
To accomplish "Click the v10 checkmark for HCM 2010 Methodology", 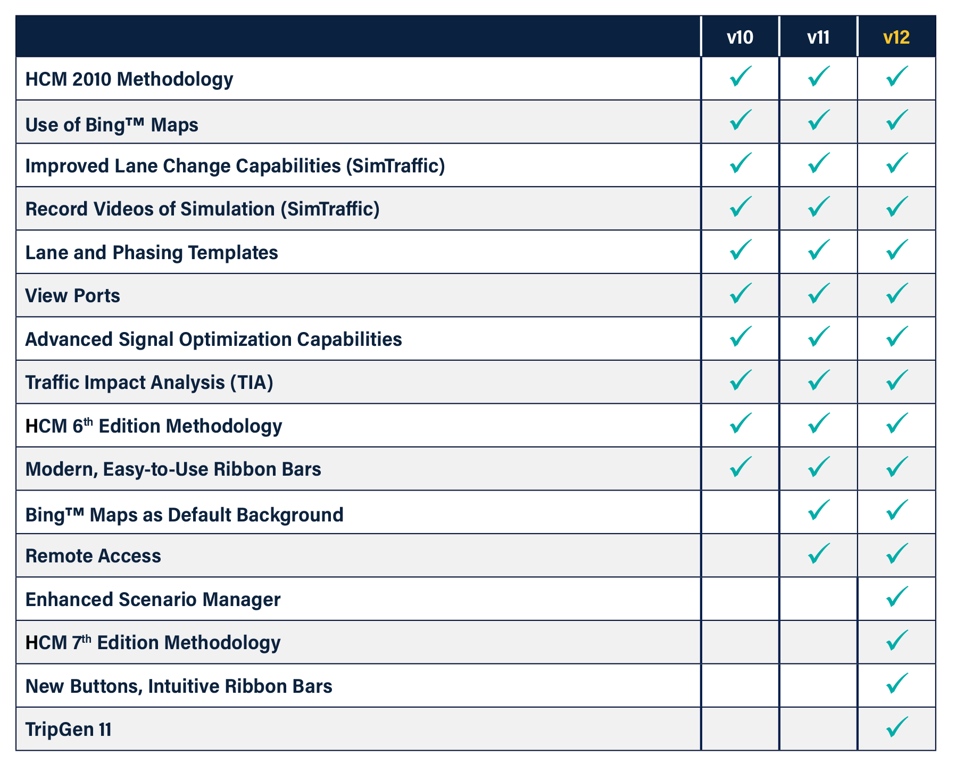I will tap(740, 77).
